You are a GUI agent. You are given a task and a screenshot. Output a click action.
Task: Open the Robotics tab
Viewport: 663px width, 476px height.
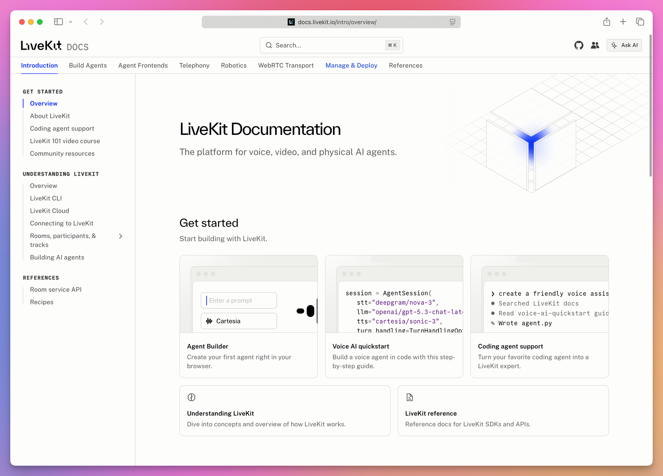[x=234, y=66]
